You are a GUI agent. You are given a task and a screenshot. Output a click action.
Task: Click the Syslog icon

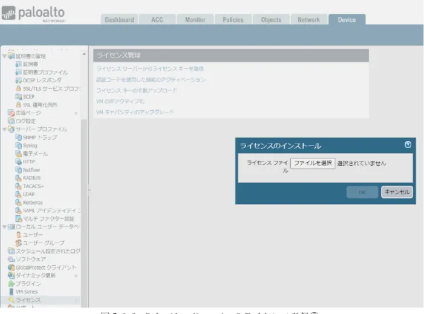point(18,145)
